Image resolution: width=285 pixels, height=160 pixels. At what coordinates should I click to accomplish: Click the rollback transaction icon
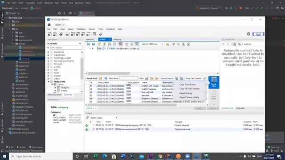pos(132,44)
